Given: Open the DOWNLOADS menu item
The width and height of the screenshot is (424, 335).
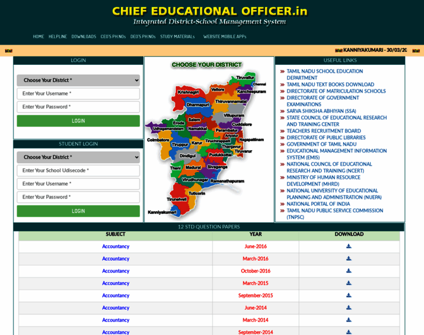Looking at the screenshot, I should pos(84,36).
